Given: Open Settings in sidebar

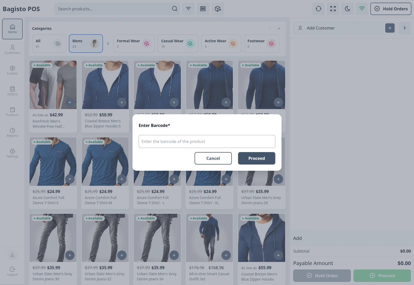Looking at the screenshot, I should (x=12, y=153).
